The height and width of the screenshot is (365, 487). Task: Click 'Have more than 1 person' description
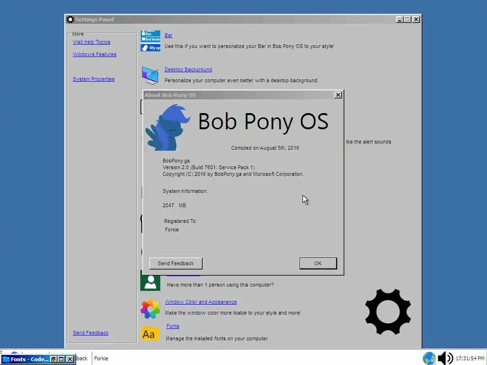[x=221, y=285]
